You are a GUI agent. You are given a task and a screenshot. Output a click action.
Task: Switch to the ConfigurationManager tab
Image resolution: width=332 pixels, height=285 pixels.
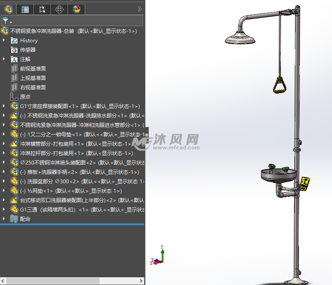tap(42, 9)
